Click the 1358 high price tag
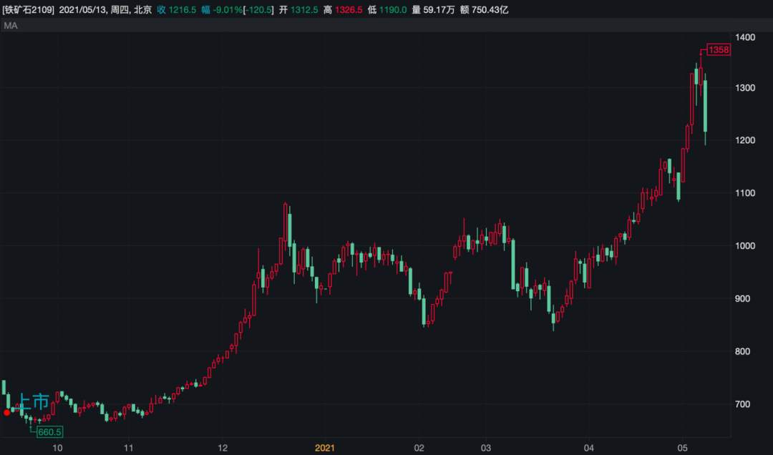Viewport: 773px width, 455px height. click(719, 50)
